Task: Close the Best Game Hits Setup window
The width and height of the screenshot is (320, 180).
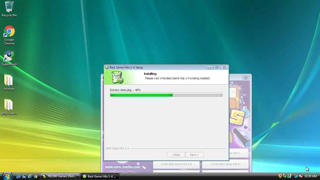Action: tap(224, 67)
